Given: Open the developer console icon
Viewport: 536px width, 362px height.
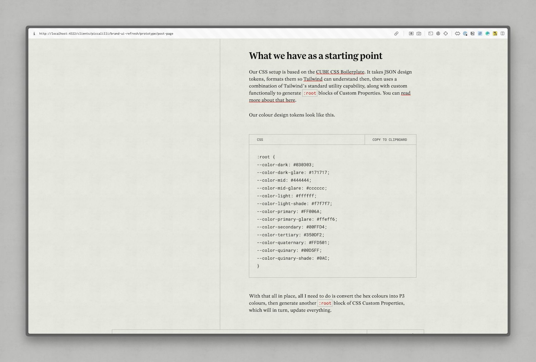Looking at the screenshot, I should pos(431,33).
